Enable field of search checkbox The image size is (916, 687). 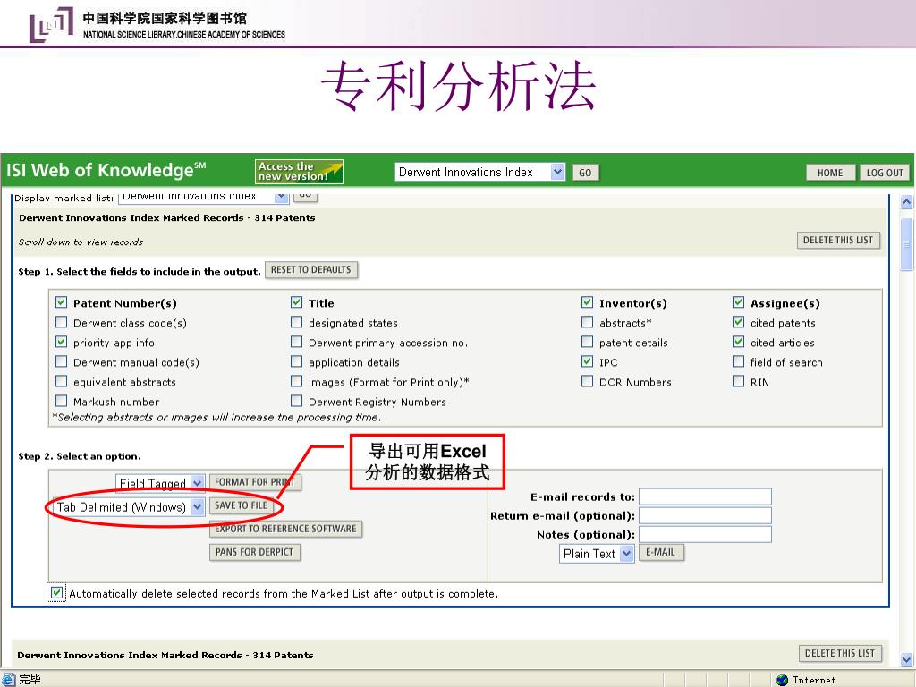click(738, 362)
